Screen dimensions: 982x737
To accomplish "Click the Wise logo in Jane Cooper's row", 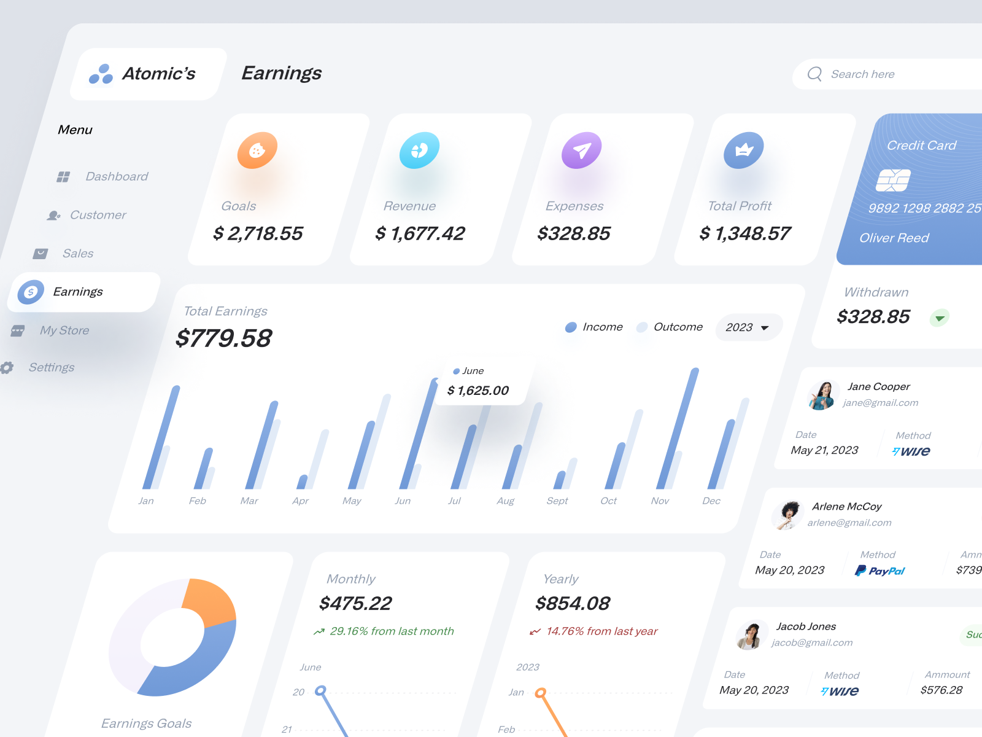I will [x=911, y=451].
